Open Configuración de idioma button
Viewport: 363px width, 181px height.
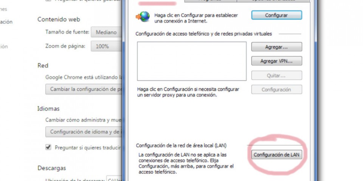pyautogui.click(x=84, y=132)
